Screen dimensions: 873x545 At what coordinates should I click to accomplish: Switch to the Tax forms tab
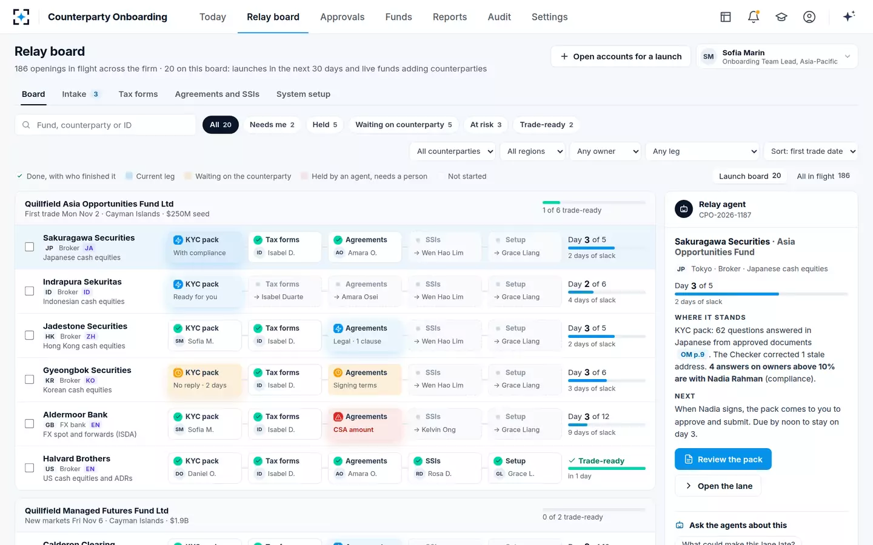[138, 94]
